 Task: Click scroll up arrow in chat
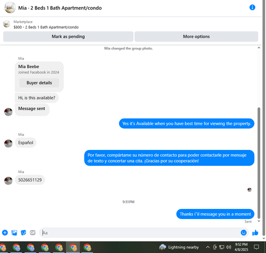[259, 47]
